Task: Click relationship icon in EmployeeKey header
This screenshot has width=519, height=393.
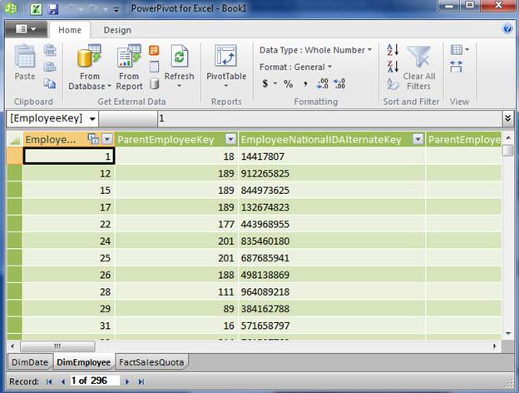Action: tap(93, 139)
